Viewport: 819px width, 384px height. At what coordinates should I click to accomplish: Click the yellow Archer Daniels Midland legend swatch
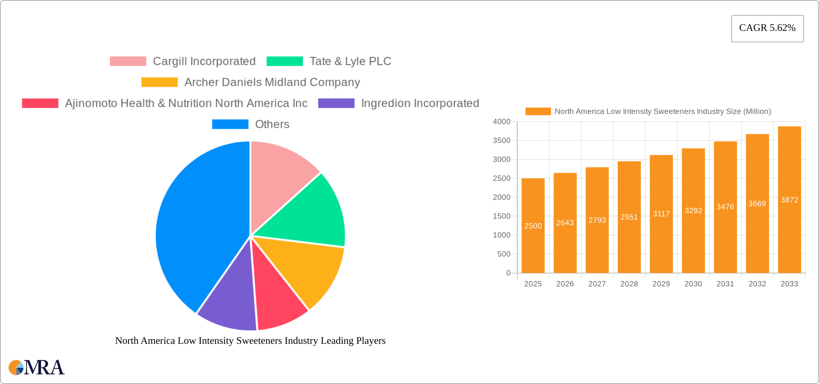pyautogui.click(x=159, y=82)
